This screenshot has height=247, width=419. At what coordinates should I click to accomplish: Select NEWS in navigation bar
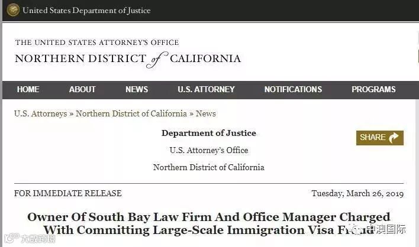[x=137, y=90]
